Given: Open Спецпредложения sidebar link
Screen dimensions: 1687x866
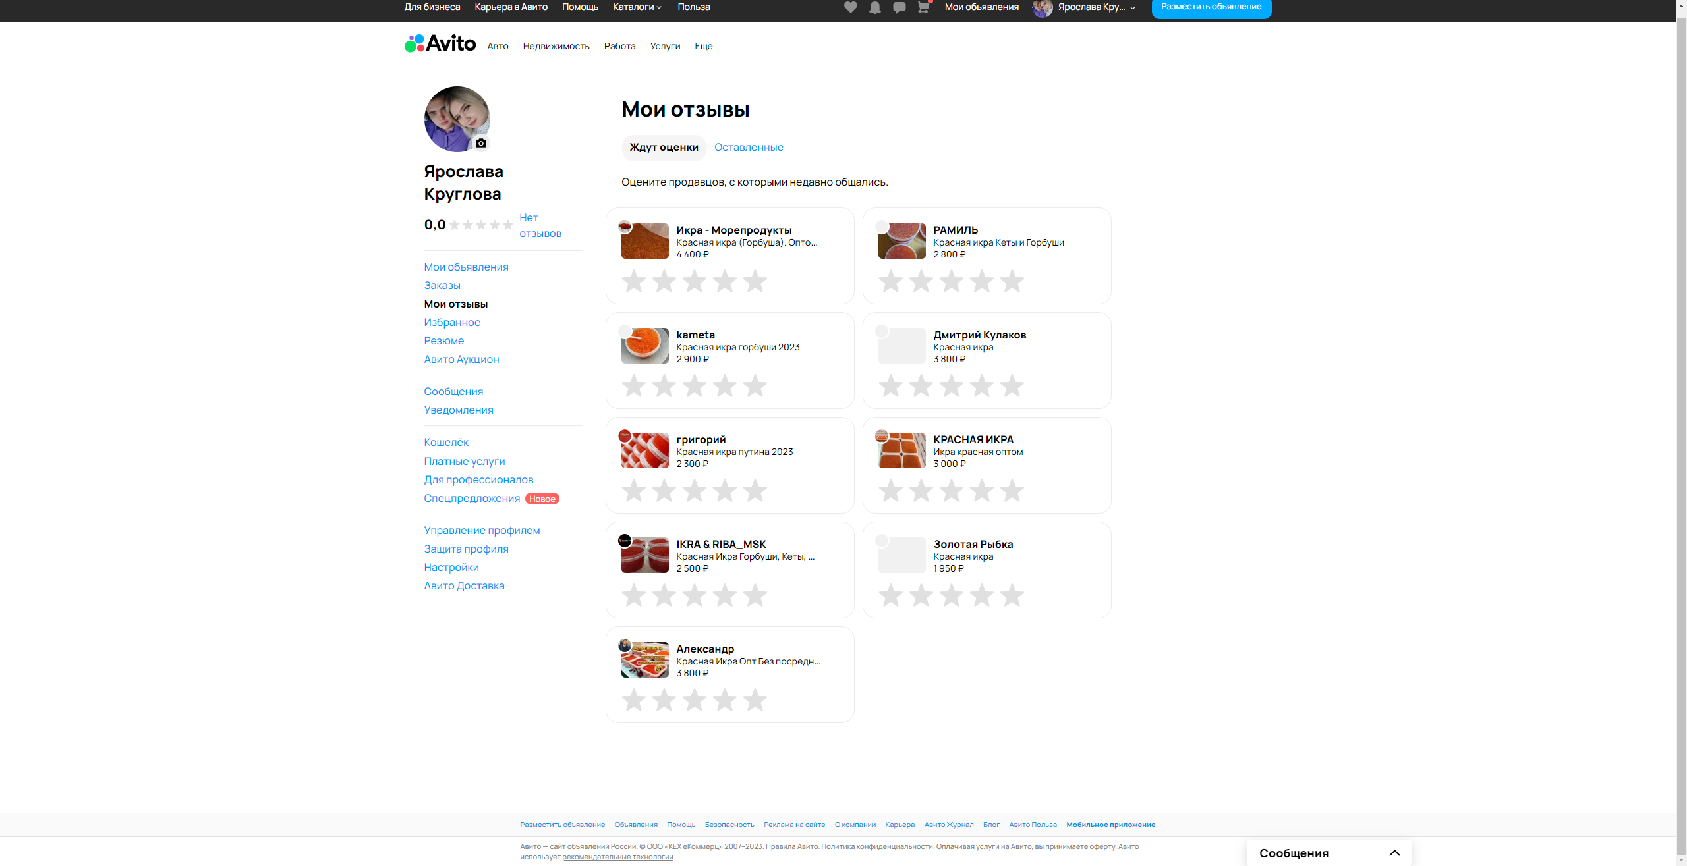Looking at the screenshot, I should pos(472,498).
